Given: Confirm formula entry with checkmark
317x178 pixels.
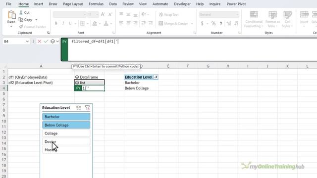Looking at the screenshot, I should tap(46, 42).
